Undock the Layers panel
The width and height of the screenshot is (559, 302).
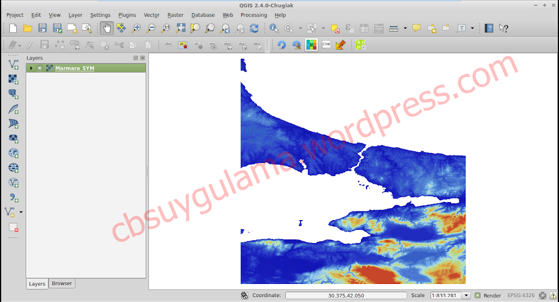coord(135,58)
